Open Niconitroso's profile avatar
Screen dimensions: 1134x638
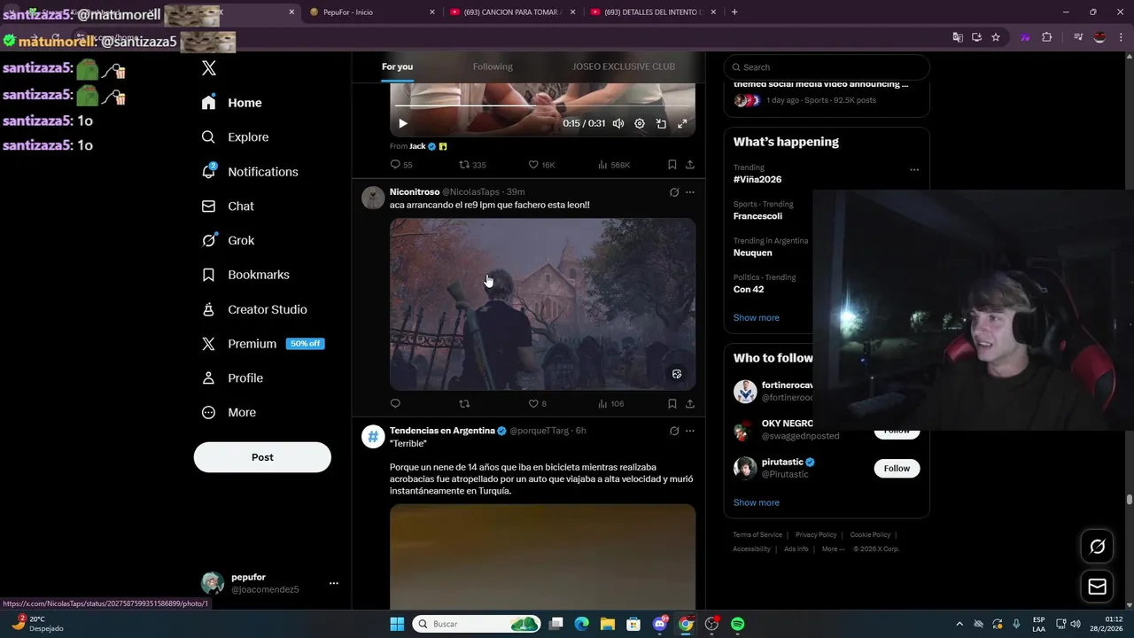[373, 198]
